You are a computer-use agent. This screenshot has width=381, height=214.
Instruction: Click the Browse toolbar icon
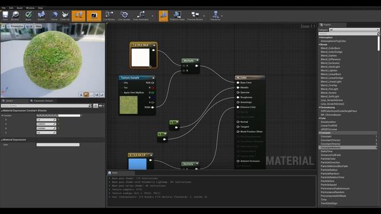click(15, 16)
